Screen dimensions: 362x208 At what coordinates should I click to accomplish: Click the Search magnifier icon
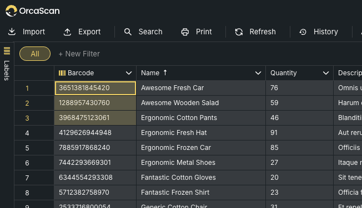[128, 32]
